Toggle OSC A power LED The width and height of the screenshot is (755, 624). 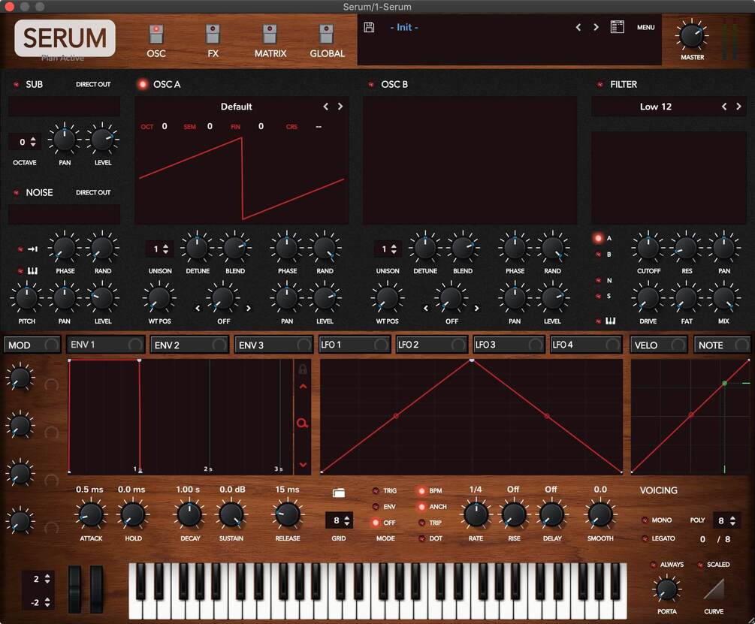143,84
